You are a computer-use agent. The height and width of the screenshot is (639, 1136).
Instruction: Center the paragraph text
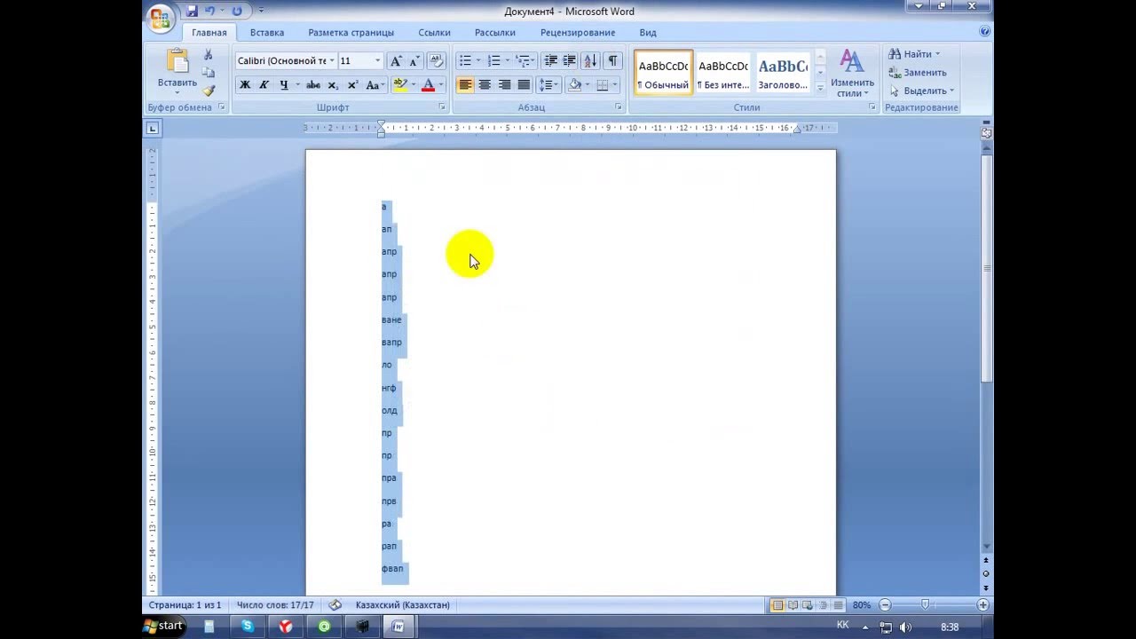(x=485, y=85)
